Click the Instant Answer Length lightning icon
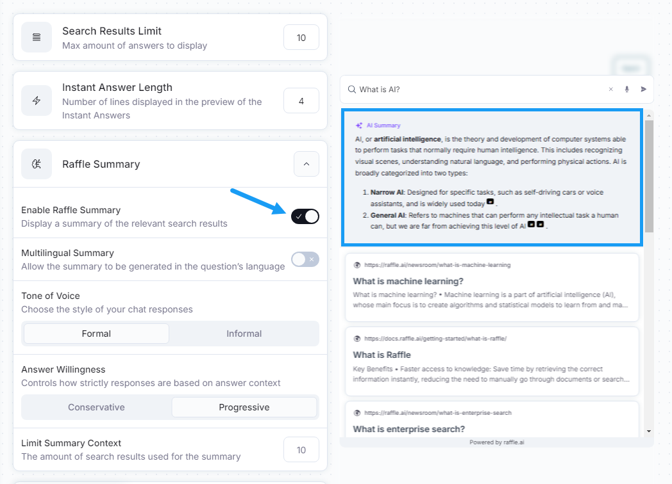This screenshot has width=672, height=484. (37, 101)
